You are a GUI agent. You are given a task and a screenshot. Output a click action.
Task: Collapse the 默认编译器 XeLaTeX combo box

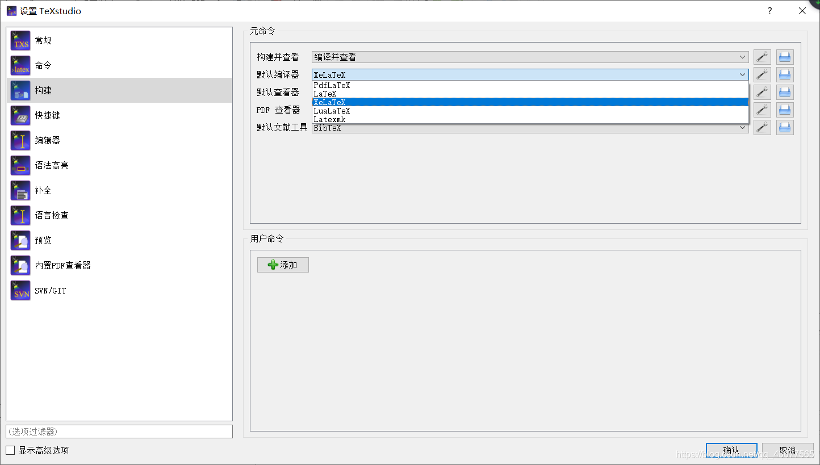point(530,74)
